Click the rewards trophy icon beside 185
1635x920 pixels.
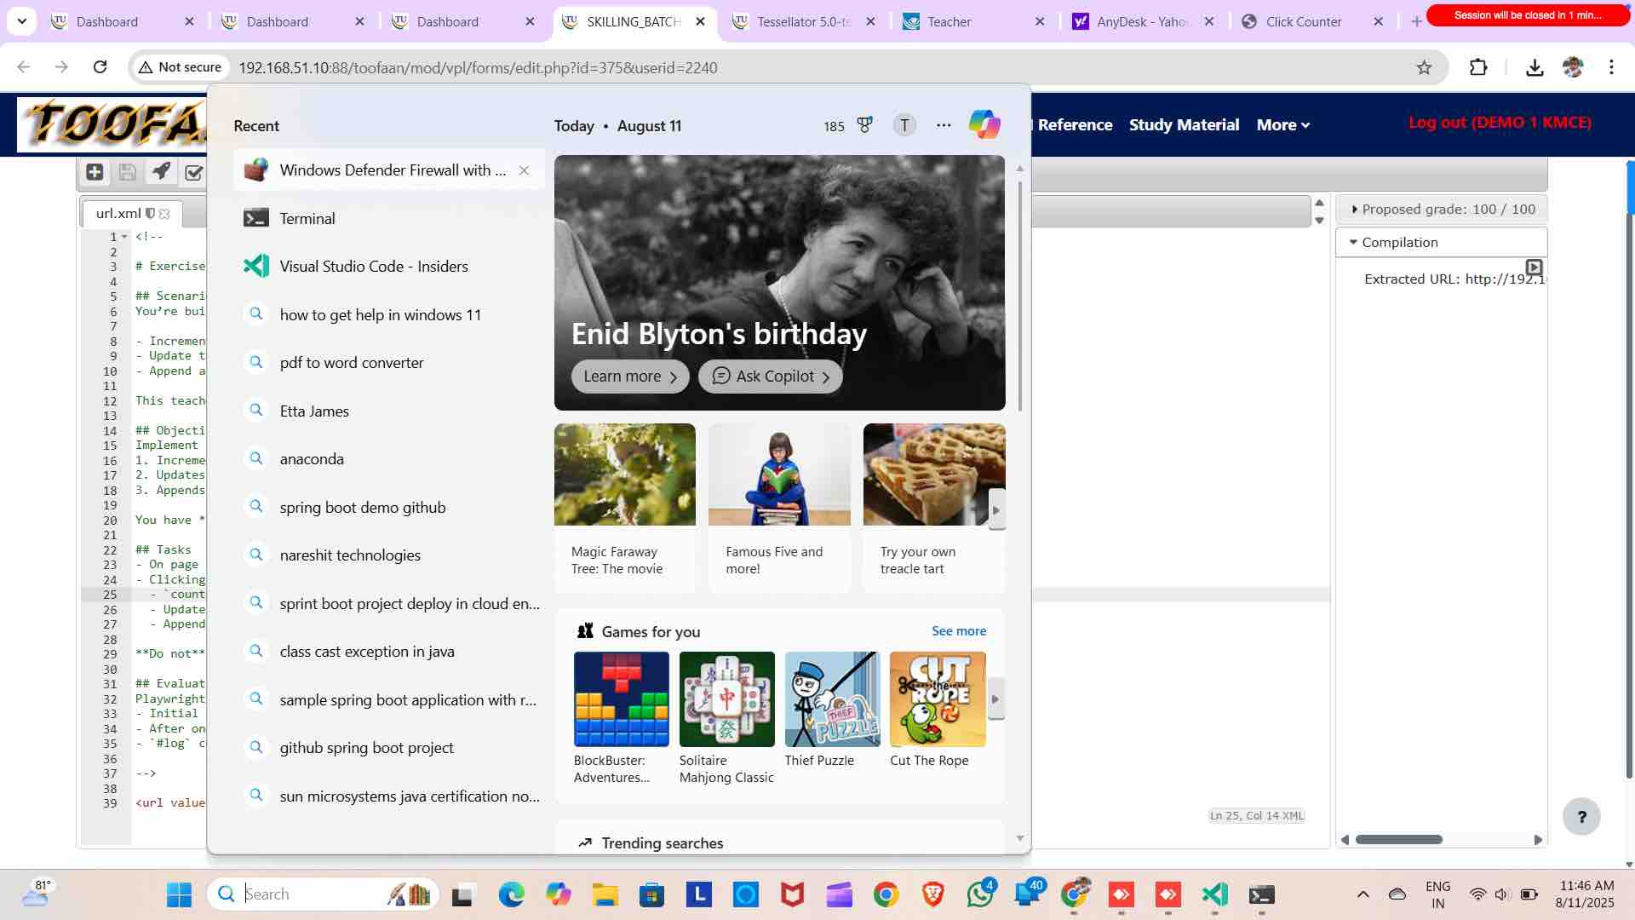(x=864, y=125)
